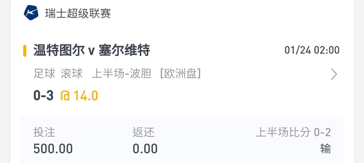Click the 返还 return label
Viewport: 364px width, 163px height.
[x=144, y=132]
